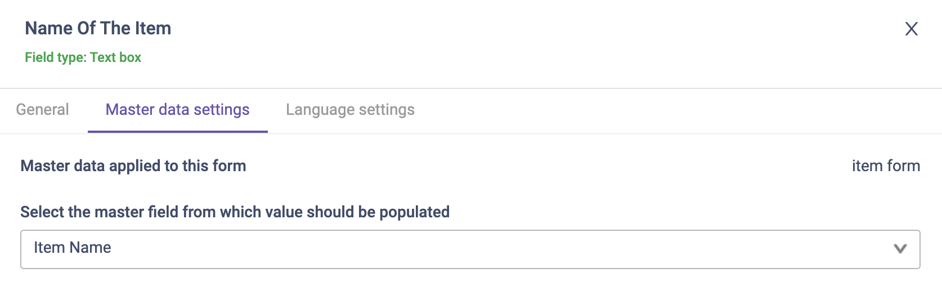
Task: Click the selected value text Item Name
Action: [73, 248]
